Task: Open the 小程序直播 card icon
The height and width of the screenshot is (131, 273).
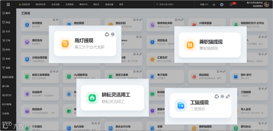Action: click(x=194, y=25)
